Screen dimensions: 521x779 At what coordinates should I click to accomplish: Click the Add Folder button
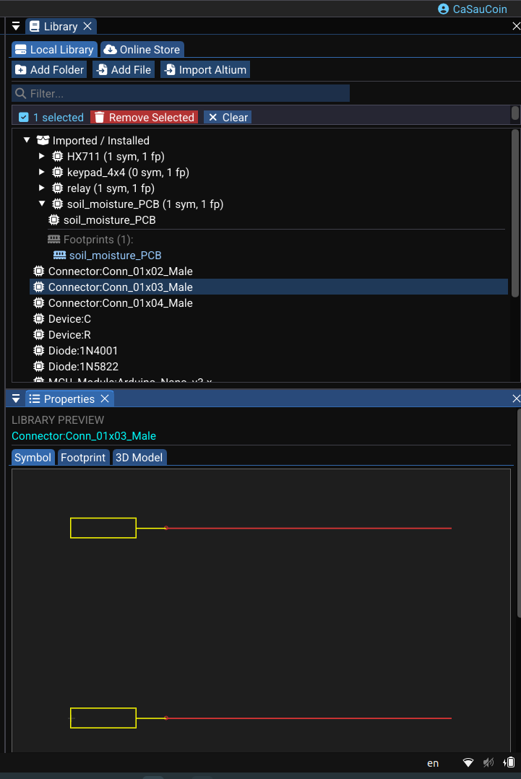(49, 70)
